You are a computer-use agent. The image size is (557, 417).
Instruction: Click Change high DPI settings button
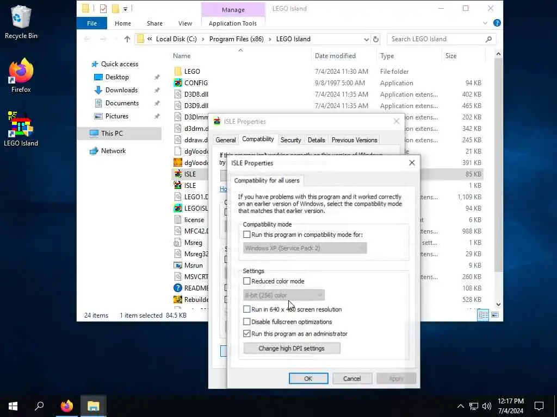[292, 348]
